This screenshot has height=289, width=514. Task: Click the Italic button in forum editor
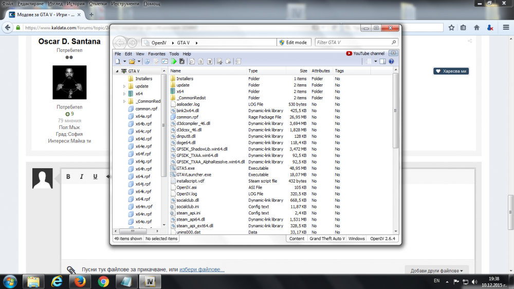coord(82,176)
